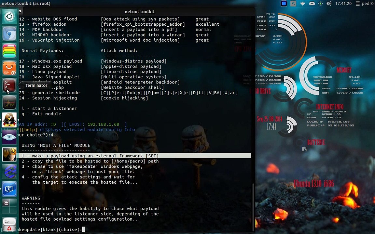Click the '24 - Session hijacking' line

tap(48, 98)
